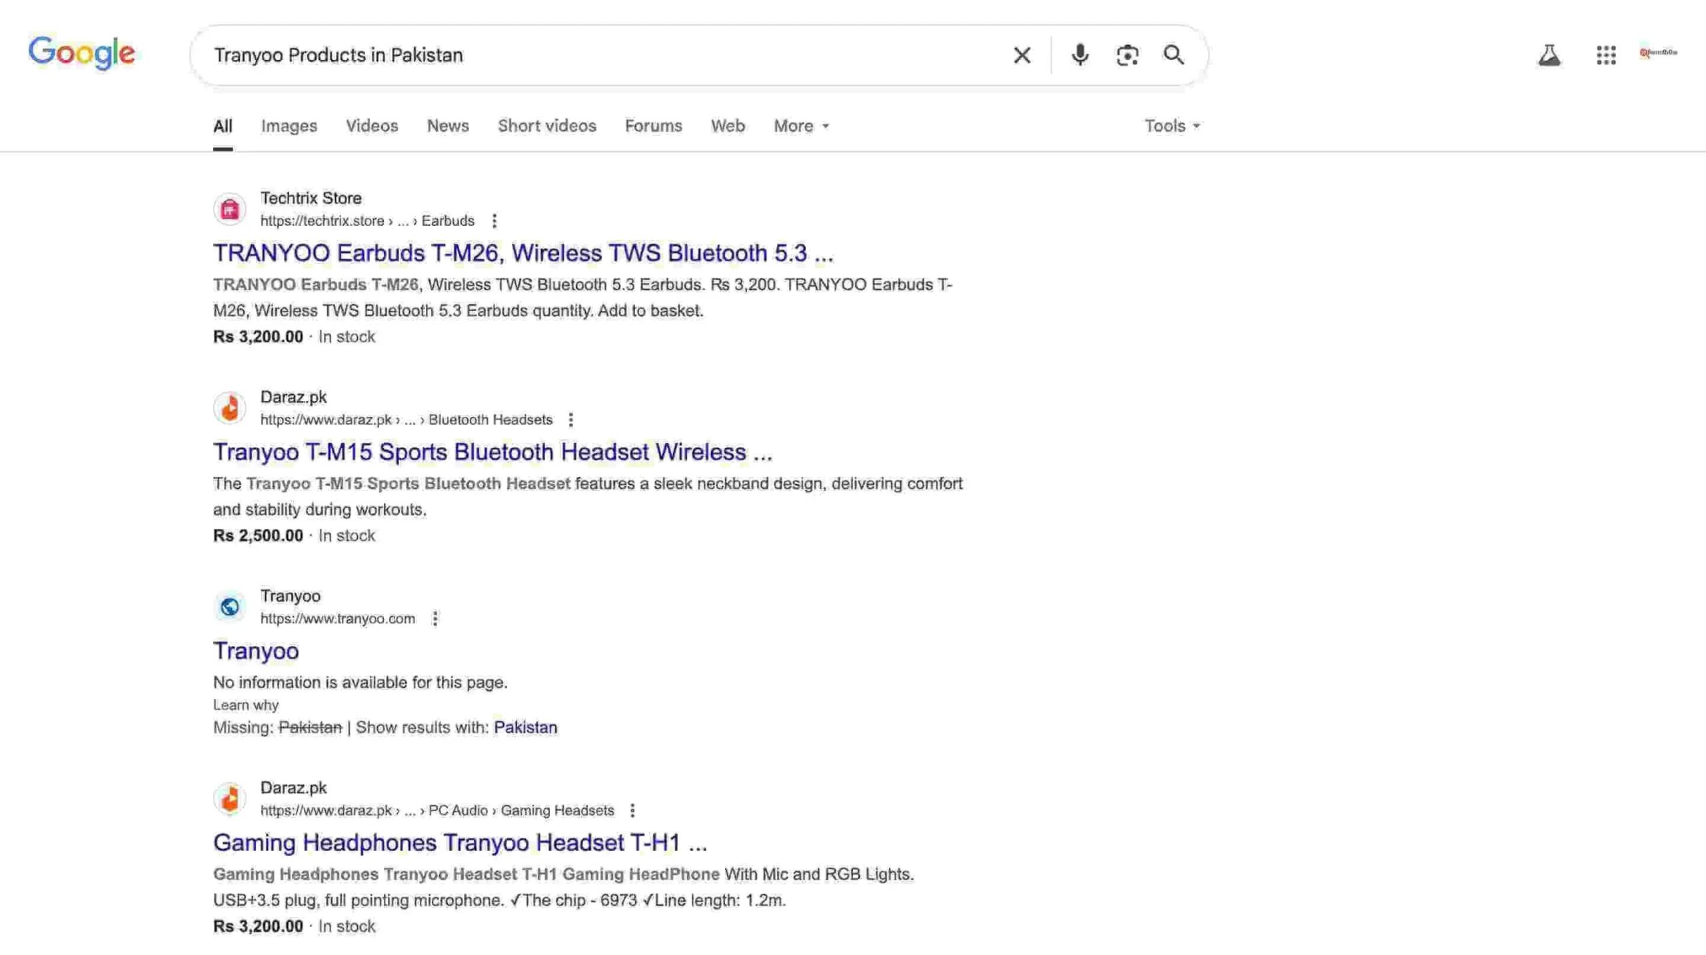The image size is (1706, 955).
Task: Open Search Labs via the flask icon
Action: click(x=1550, y=55)
